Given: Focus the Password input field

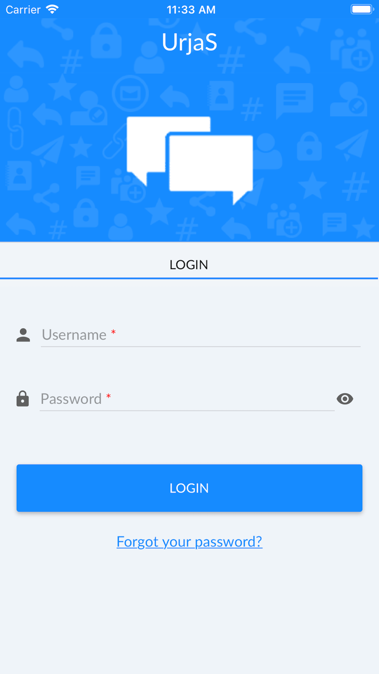Looking at the screenshot, I should coord(187,399).
